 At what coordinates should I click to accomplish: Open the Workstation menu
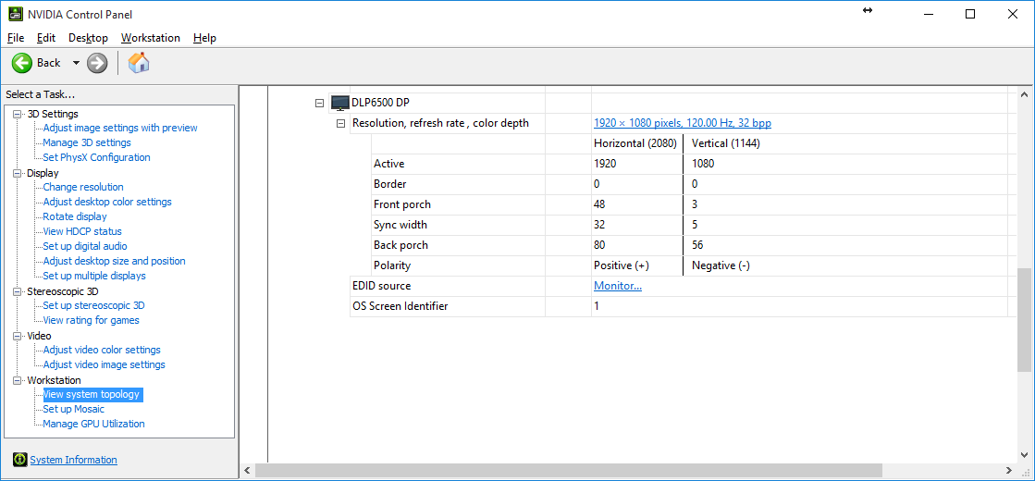(x=151, y=38)
